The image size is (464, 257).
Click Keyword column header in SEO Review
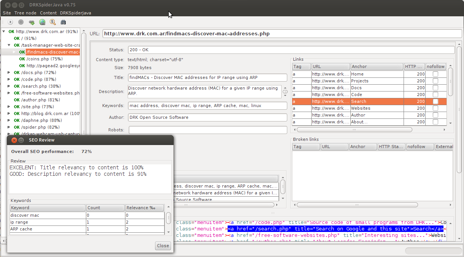pos(48,208)
